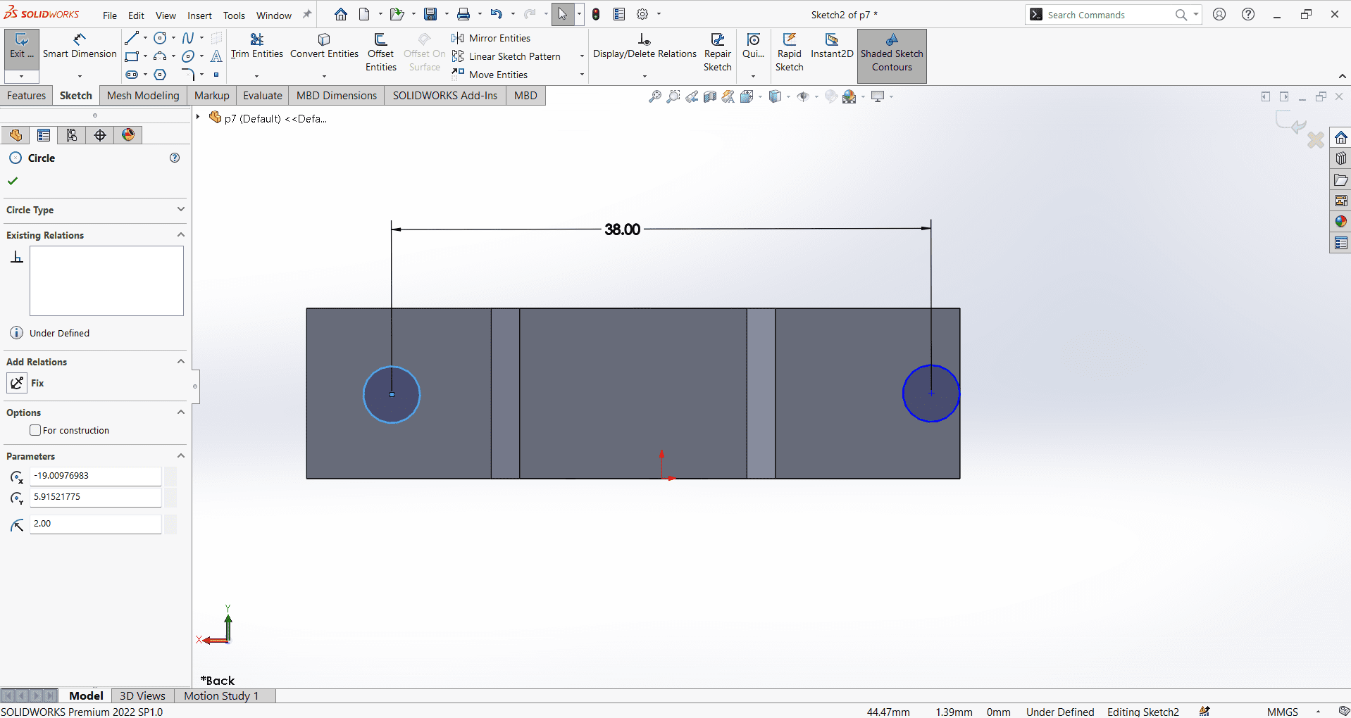Screen dimensions: 1351x718
Task: Click Move Entities
Action: pyautogui.click(x=490, y=75)
